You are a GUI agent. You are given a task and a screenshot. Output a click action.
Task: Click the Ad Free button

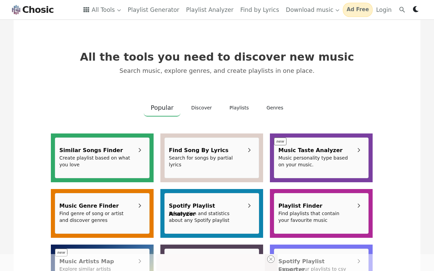[x=358, y=10]
